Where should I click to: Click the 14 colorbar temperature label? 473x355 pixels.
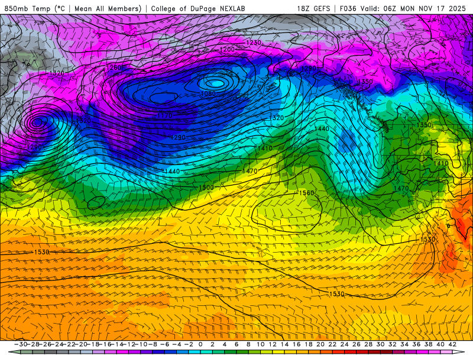[x=284, y=344]
